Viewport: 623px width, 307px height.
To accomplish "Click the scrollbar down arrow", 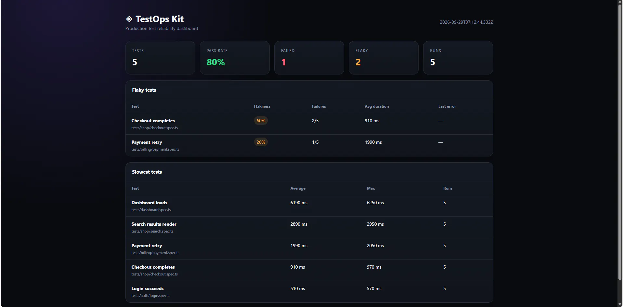I will [620, 304].
